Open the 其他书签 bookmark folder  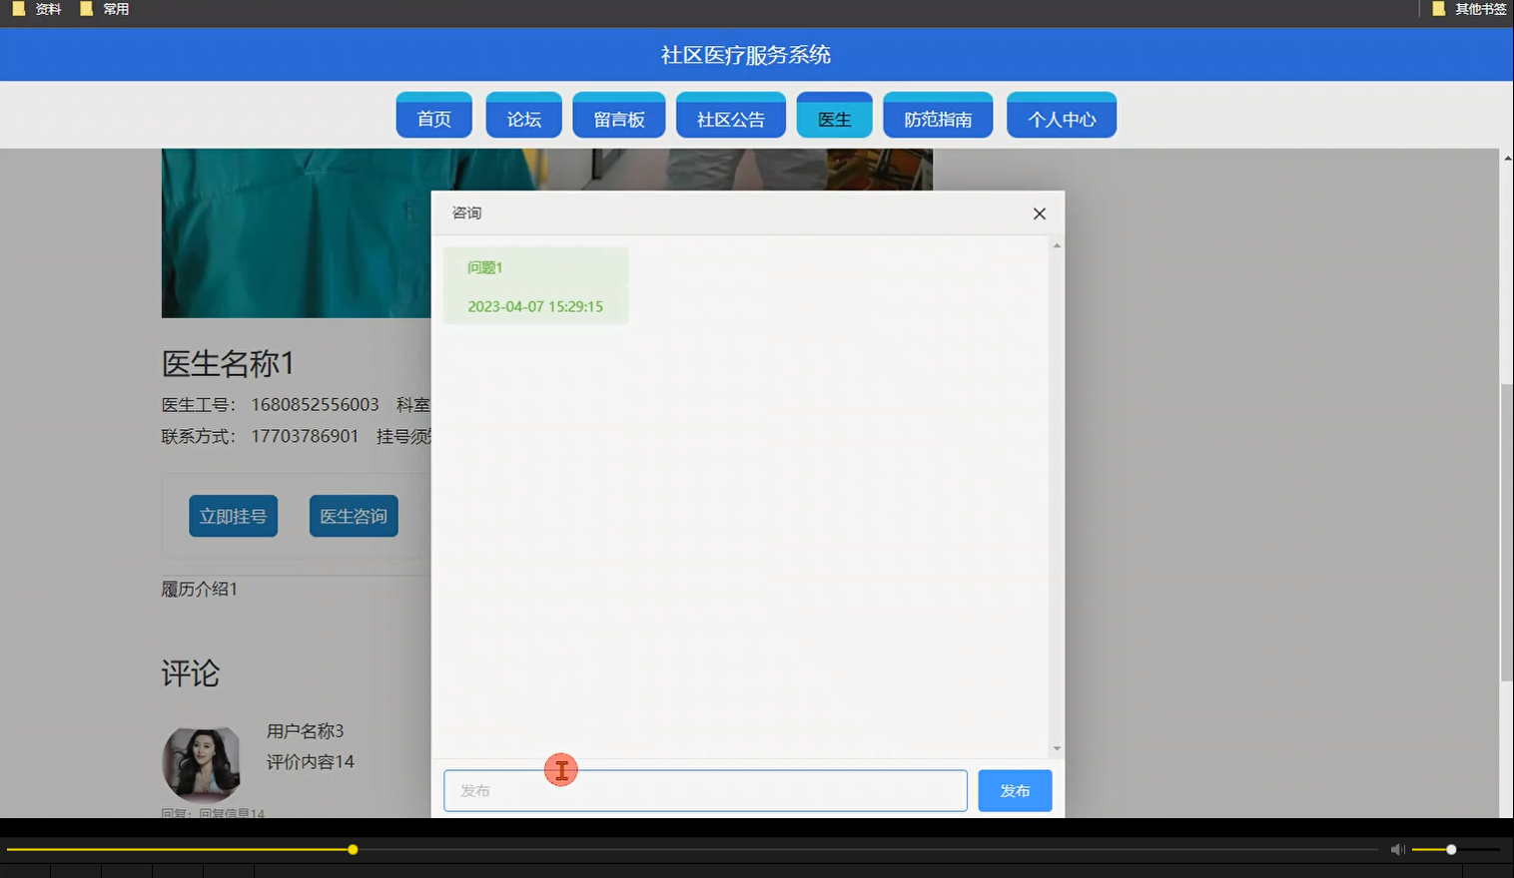pos(1470,9)
